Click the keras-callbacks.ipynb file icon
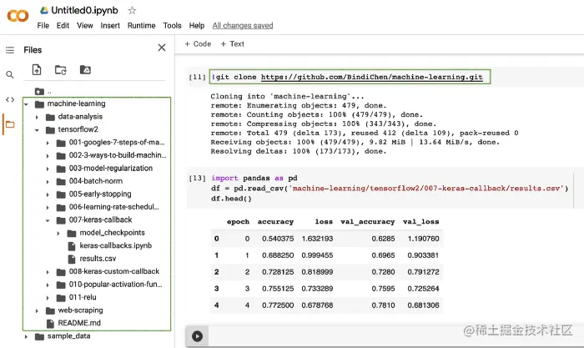Viewport: 584px width, 348px height. [72, 246]
